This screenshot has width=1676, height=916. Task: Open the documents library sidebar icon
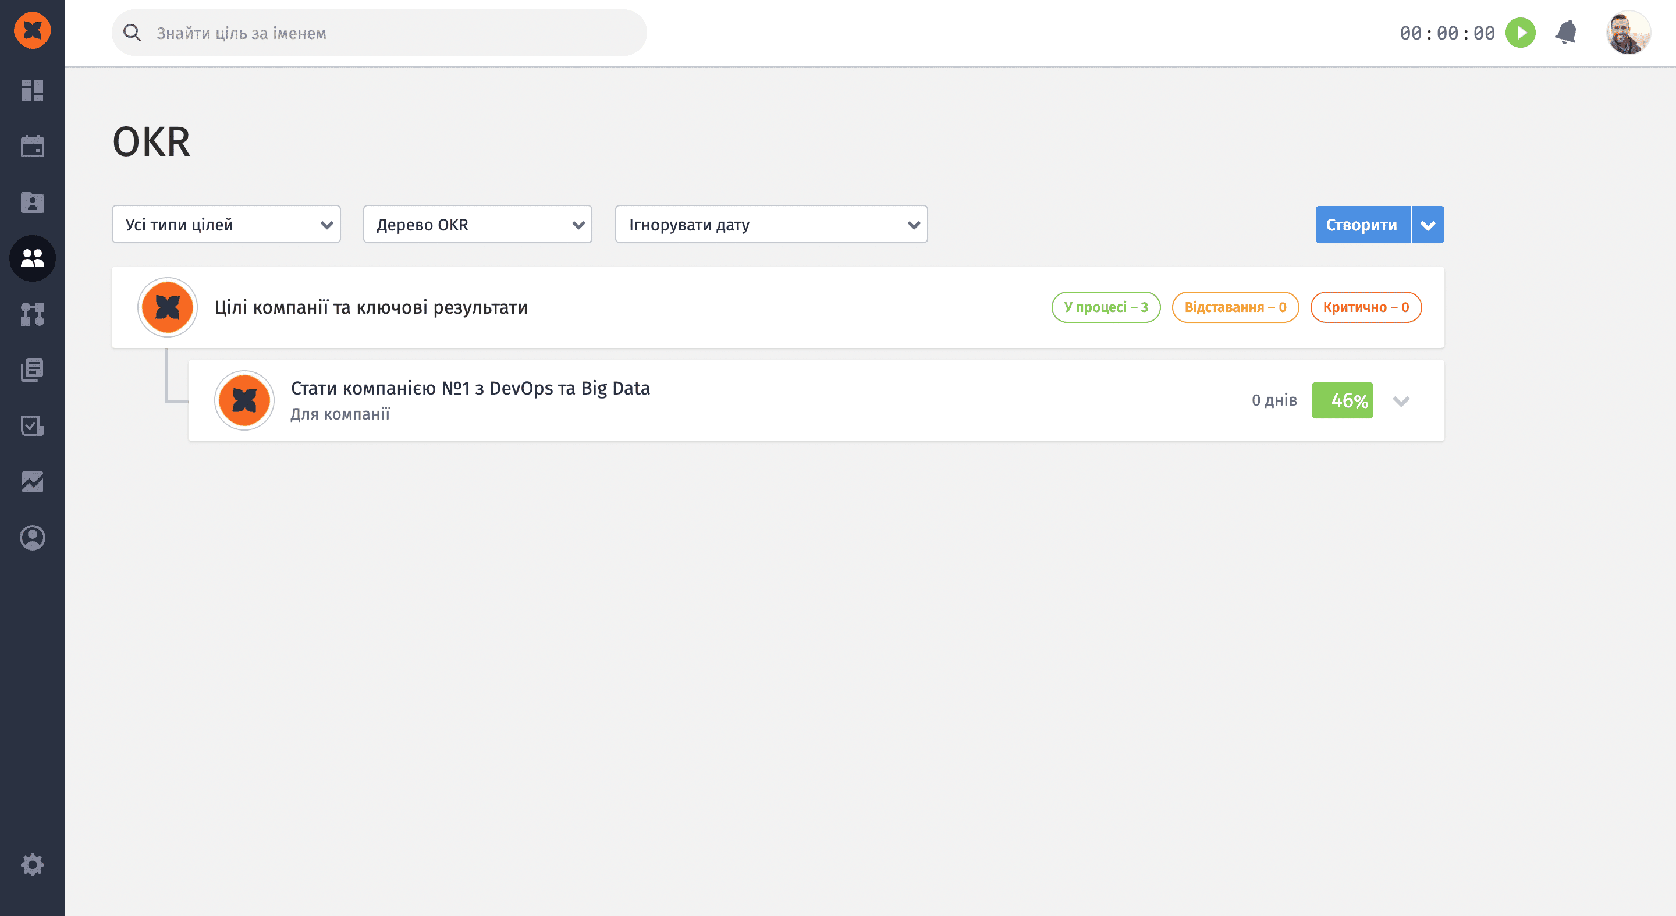click(x=33, y=370)
